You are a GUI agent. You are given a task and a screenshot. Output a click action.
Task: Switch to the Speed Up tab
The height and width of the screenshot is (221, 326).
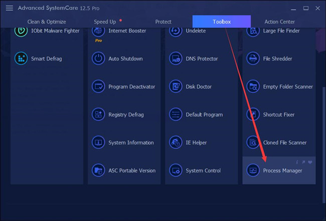coord(105,22)
